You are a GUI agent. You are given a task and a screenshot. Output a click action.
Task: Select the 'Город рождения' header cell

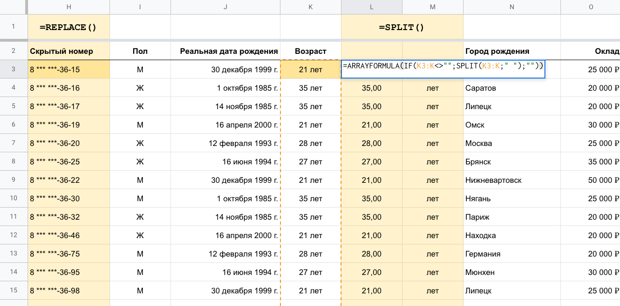click(512, 51)
